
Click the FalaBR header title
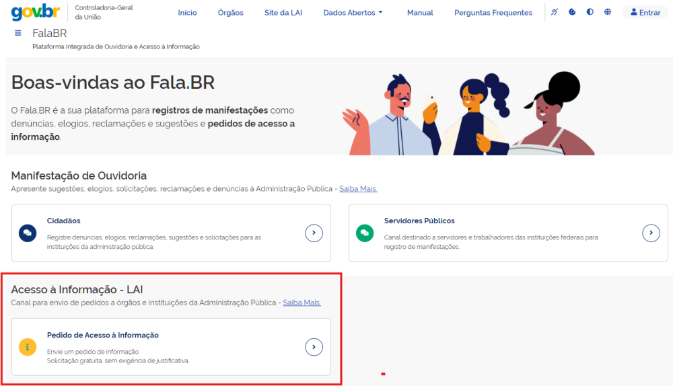tap(49, 33)
